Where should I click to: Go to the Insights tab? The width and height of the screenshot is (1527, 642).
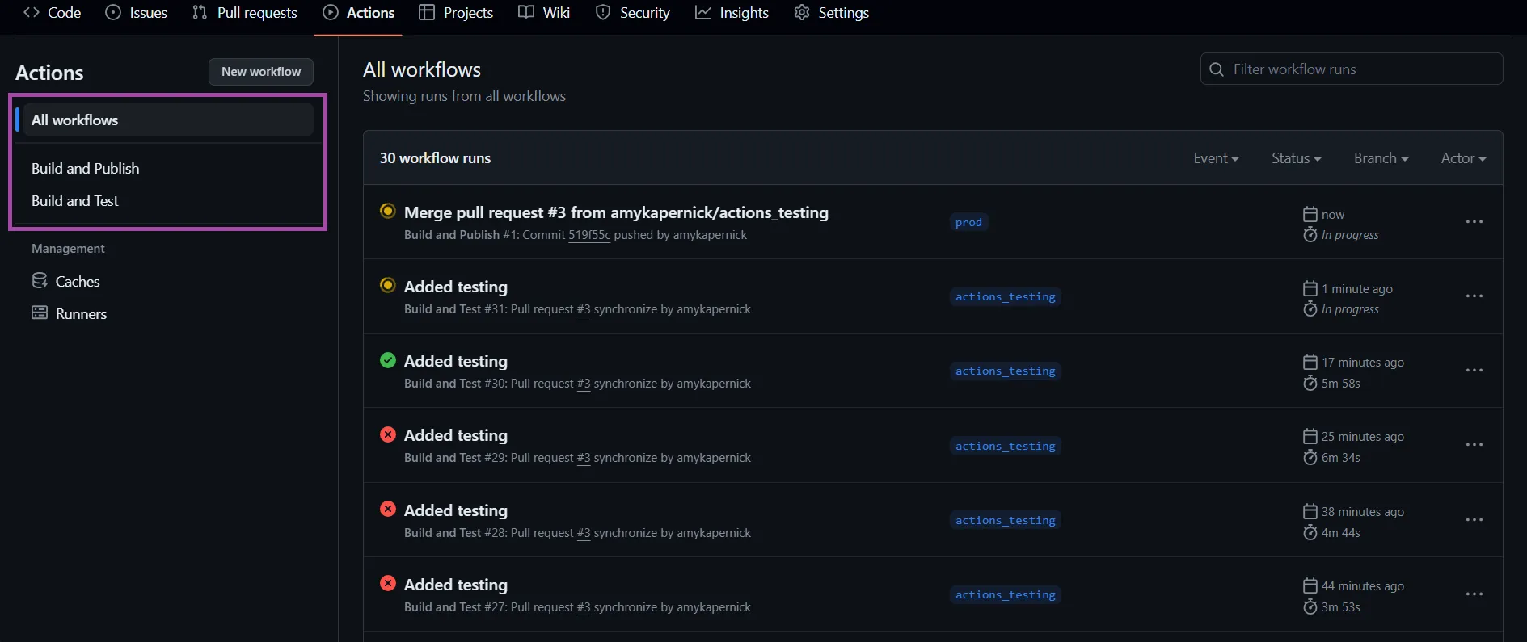(x=732, y=13)
